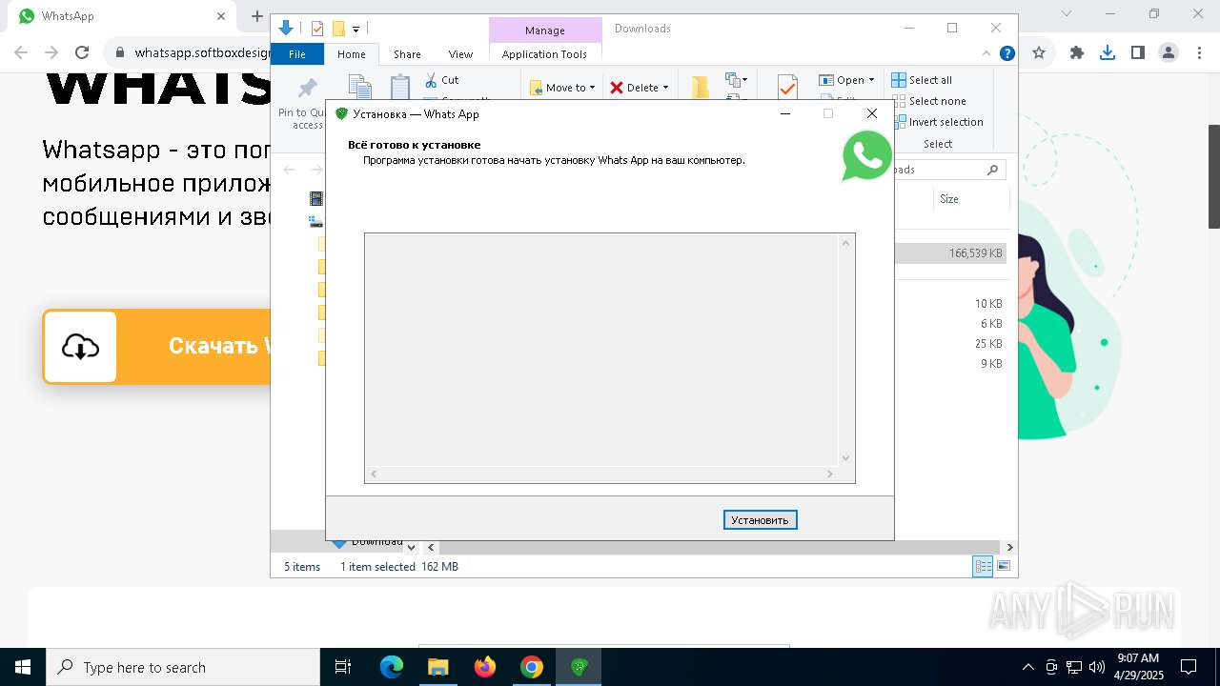The width and height of the screenshot is (1220, 686).
Task: Click down arrow of installer text box scrollbar
Action: click(x=845, y=458)
